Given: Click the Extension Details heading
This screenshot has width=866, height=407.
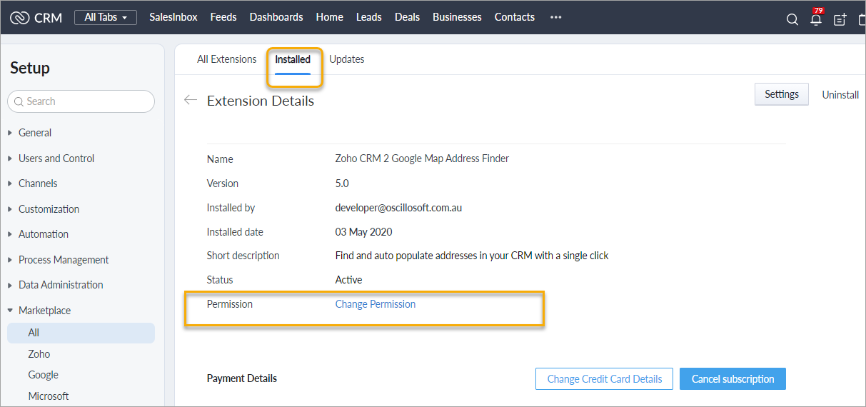Looking at the screenshot, I should coord(261,101).
